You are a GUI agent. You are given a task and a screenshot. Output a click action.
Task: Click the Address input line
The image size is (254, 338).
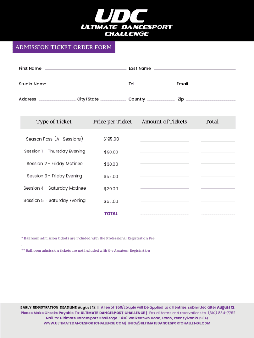click(57, 98)
